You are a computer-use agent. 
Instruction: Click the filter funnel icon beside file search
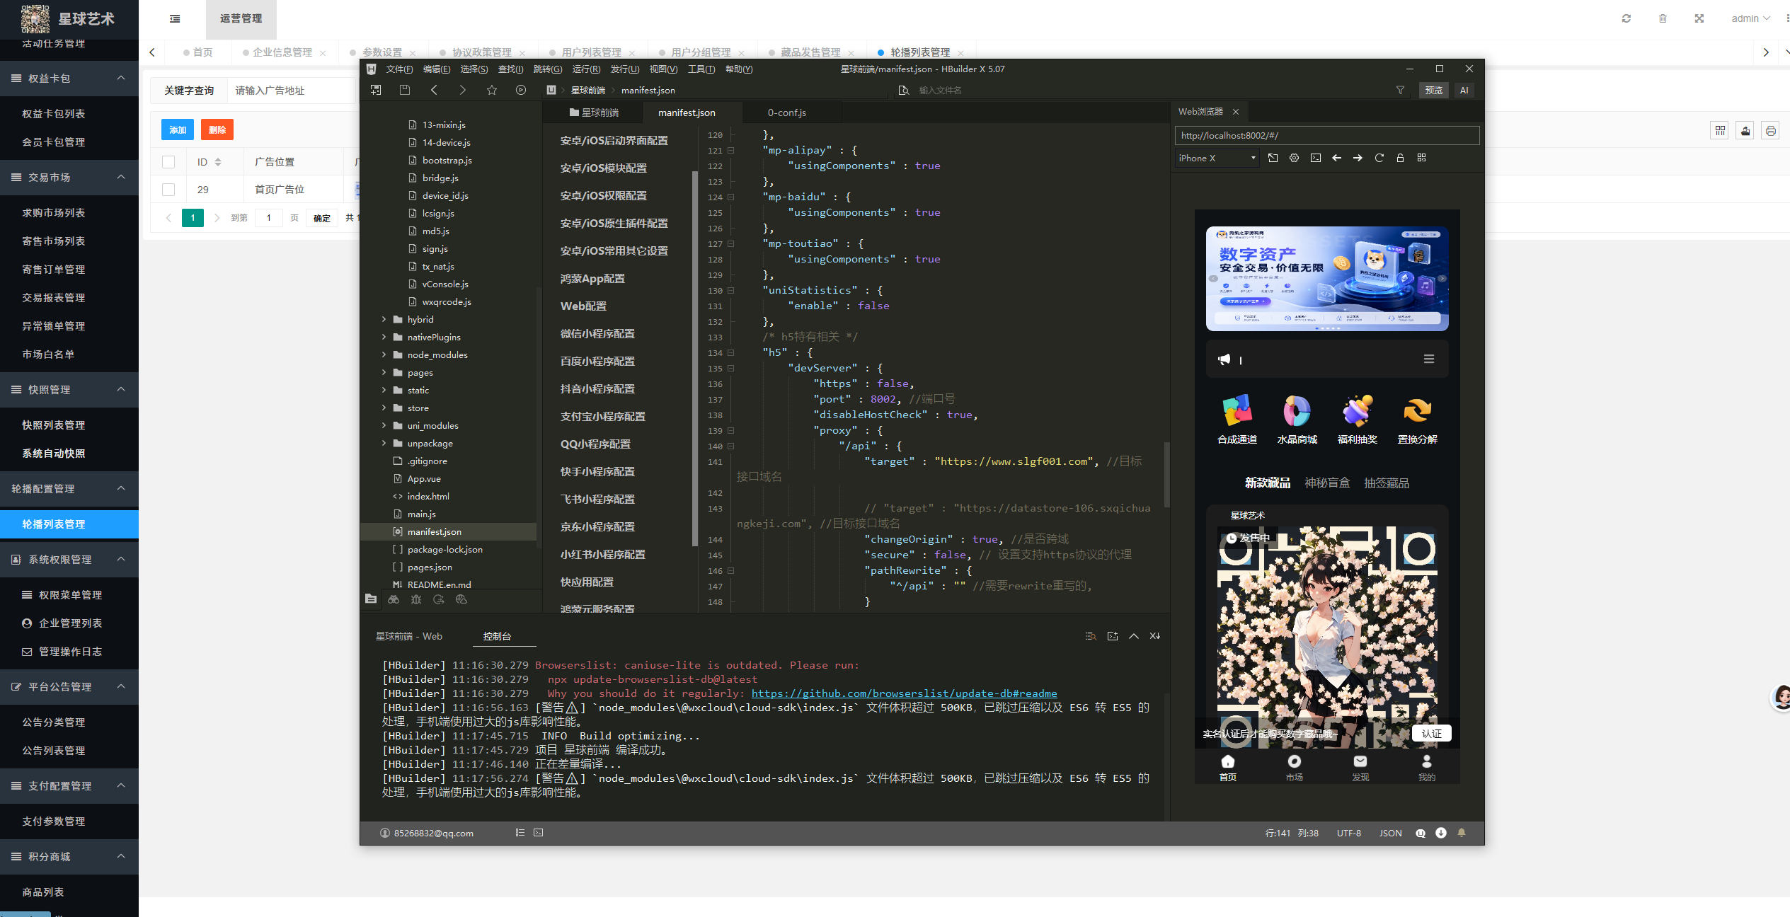click(1400, 90)
